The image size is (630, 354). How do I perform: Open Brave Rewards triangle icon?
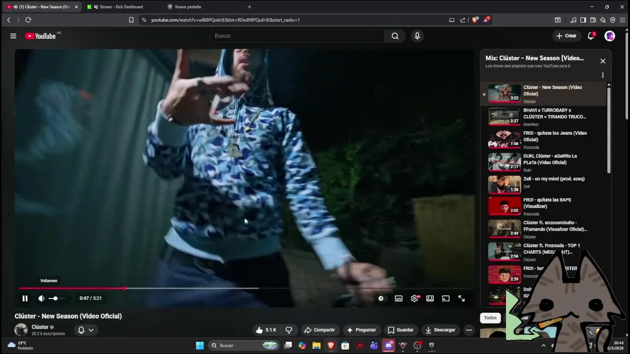pyautogui.click(x=486, y=20)
